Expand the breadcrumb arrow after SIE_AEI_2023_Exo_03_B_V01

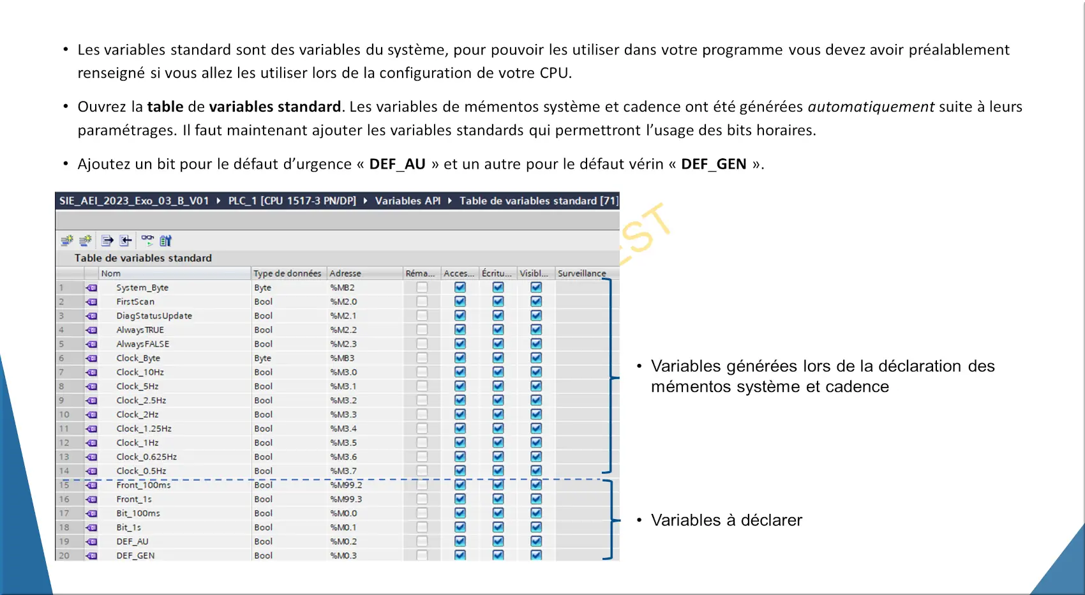(x=218, y=200)
